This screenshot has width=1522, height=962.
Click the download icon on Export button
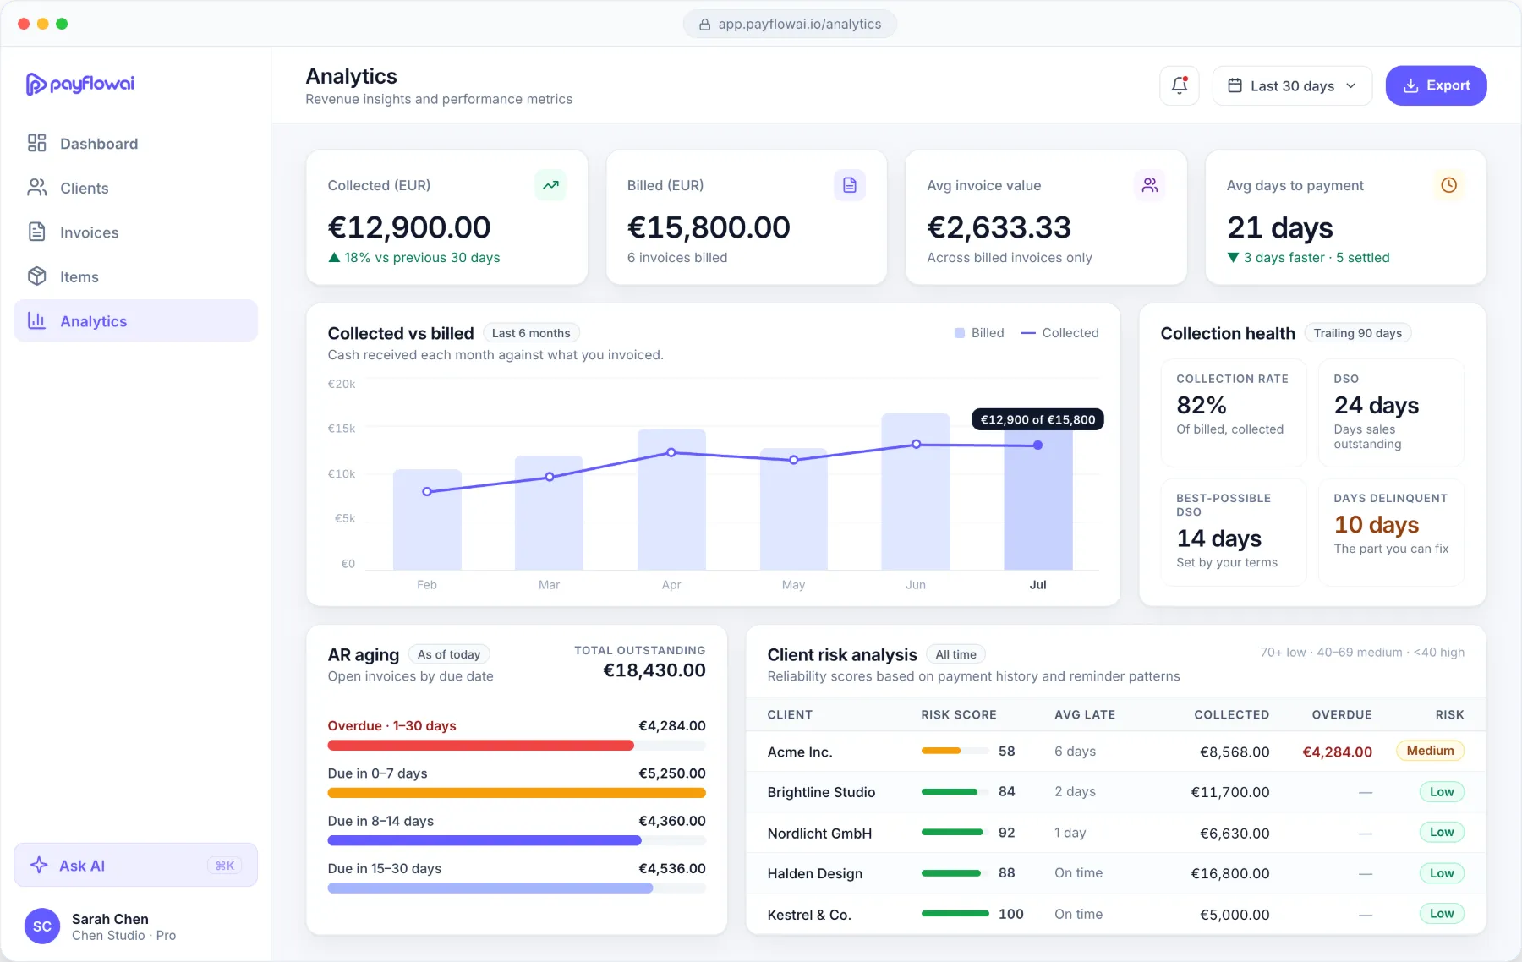point(1411,85)
